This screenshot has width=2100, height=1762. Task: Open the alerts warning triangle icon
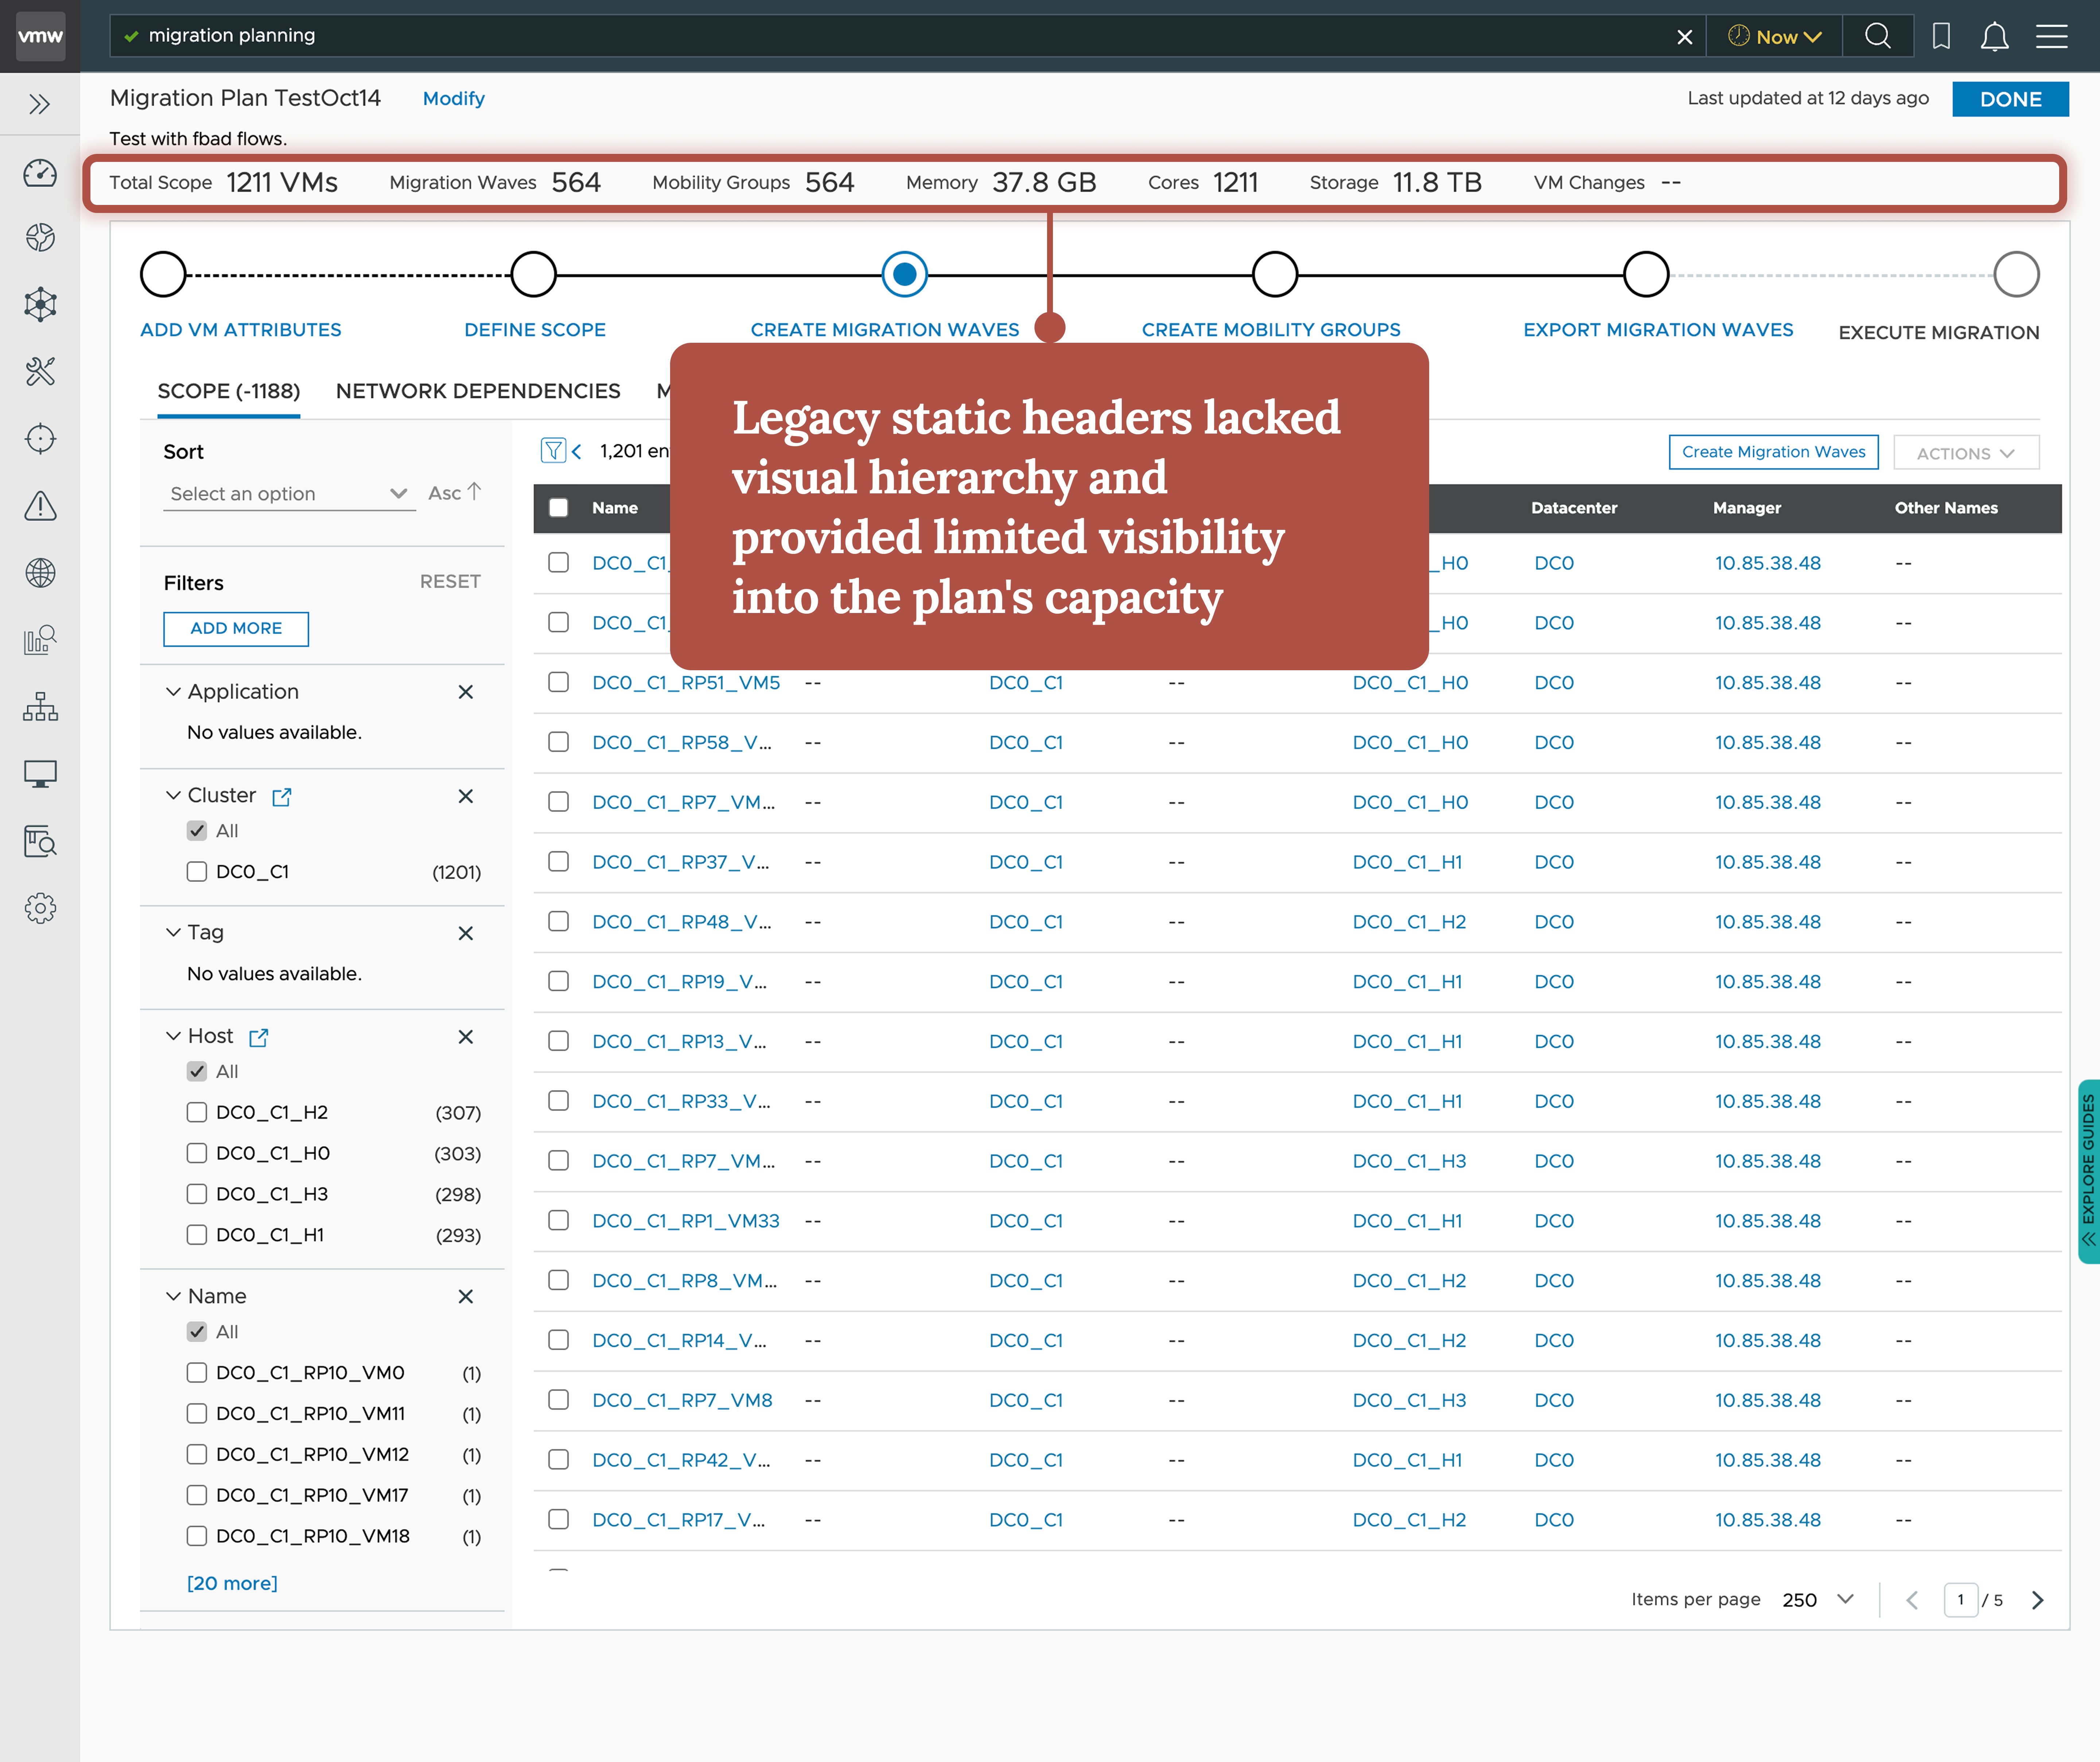tap(40, 506)
